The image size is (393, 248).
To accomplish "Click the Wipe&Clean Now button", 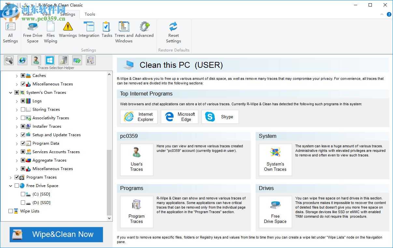I will [56, 234].
